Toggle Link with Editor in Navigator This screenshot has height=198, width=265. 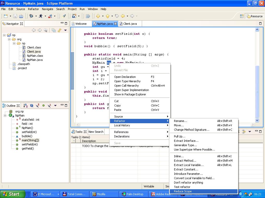point(60,30)
